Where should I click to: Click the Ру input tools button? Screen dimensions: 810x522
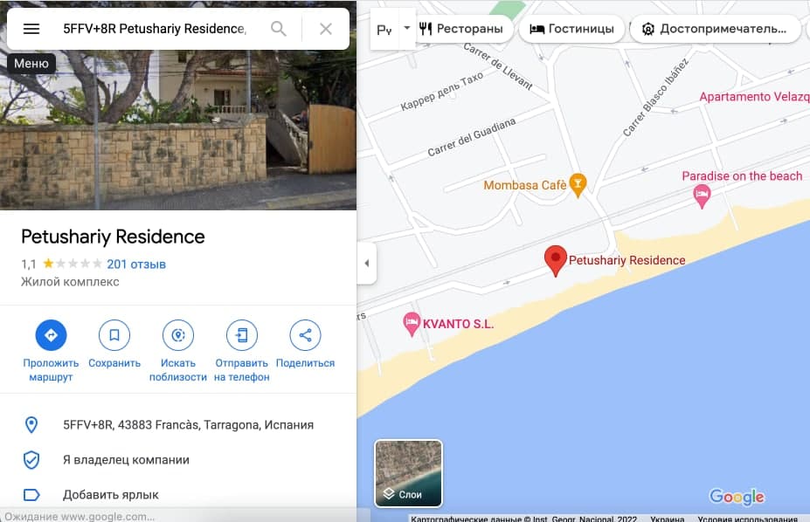(384, 30)
